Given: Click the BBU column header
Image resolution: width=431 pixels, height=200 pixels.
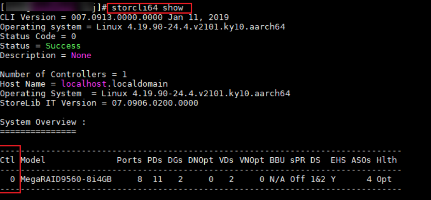Looking at the screenshot, I should point(277,160).
